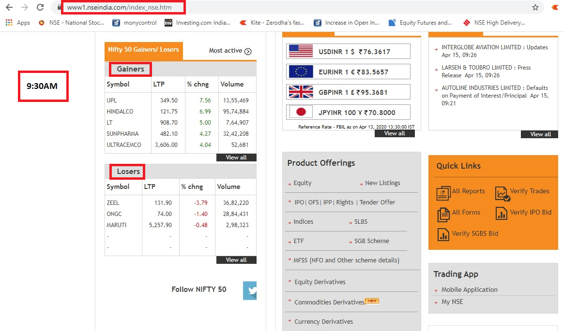The height and width of the screenshot is (331, 563).
Task: Click the SUNPHARMA symbol in Gainers
Action: 122,134
